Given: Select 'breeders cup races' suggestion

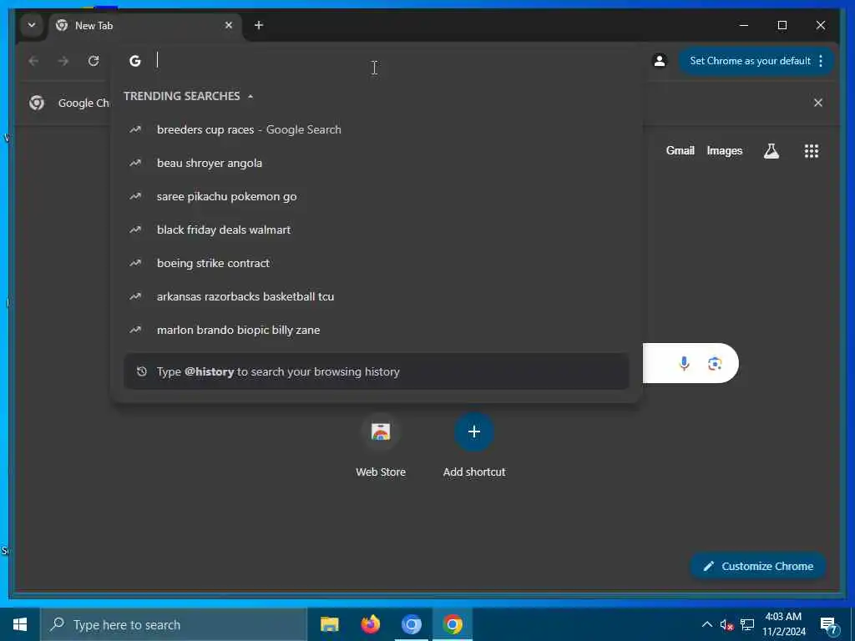Looking at the screenshot, I should (377, 129).
